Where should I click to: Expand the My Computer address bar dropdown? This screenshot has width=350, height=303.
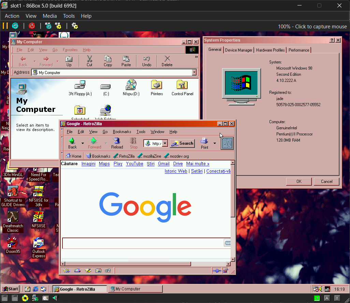194,72
